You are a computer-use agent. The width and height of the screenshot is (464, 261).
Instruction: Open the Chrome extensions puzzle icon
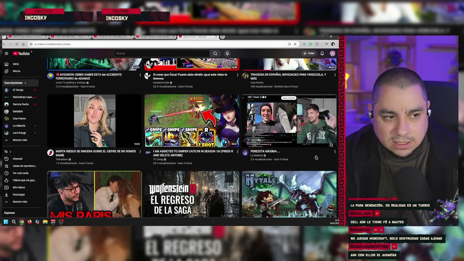[x=317, y=44]
